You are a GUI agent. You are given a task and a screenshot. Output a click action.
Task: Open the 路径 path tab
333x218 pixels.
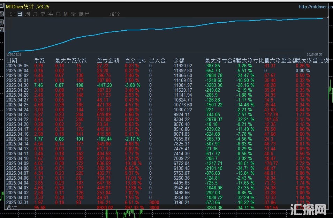(x=115, y=14)
